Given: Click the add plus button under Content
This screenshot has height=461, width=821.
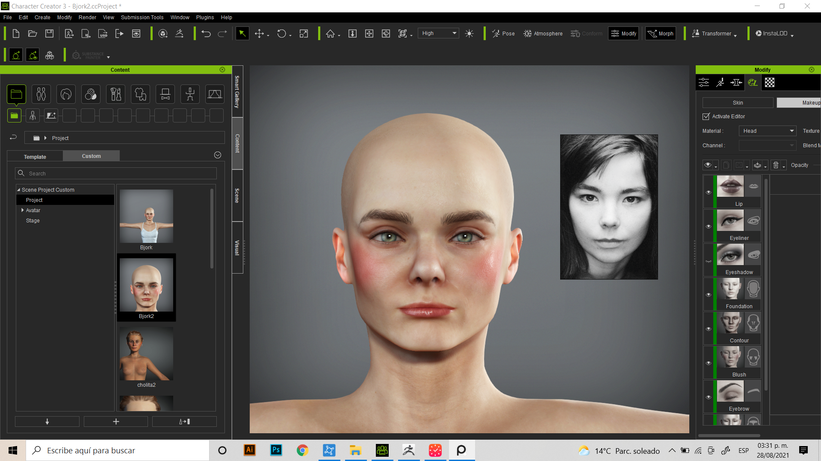Looking at the screenshot, I should pos(116,422).
